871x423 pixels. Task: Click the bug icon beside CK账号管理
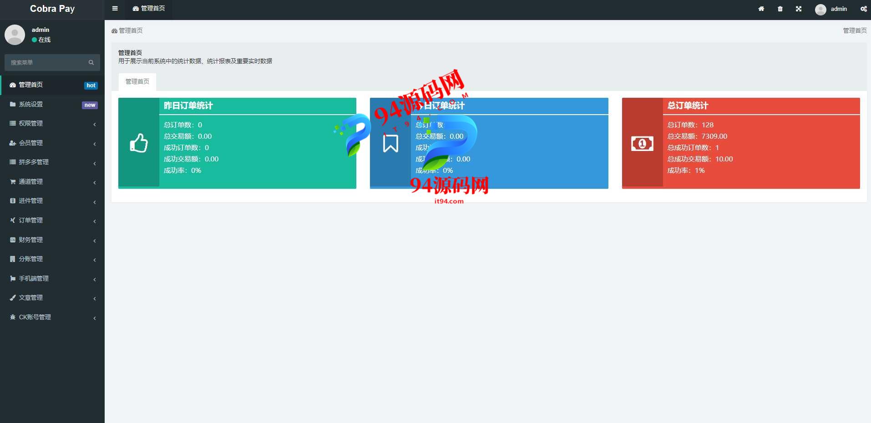[13, 317]
